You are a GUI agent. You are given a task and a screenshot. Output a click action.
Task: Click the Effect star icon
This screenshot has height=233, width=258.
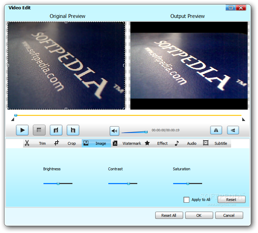pyautogui.click(x=147, y=143)
